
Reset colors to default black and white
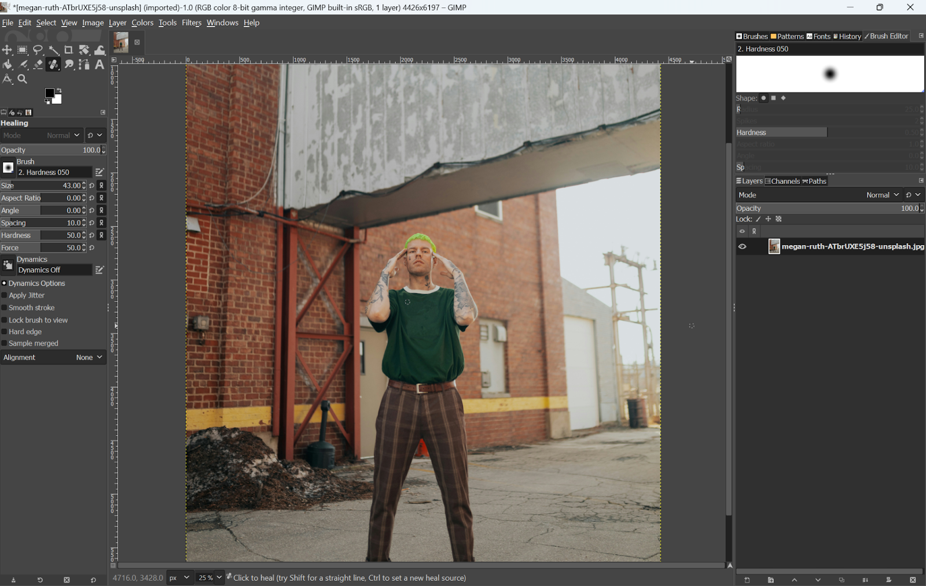pyautogui.click(x=47, y=102)
